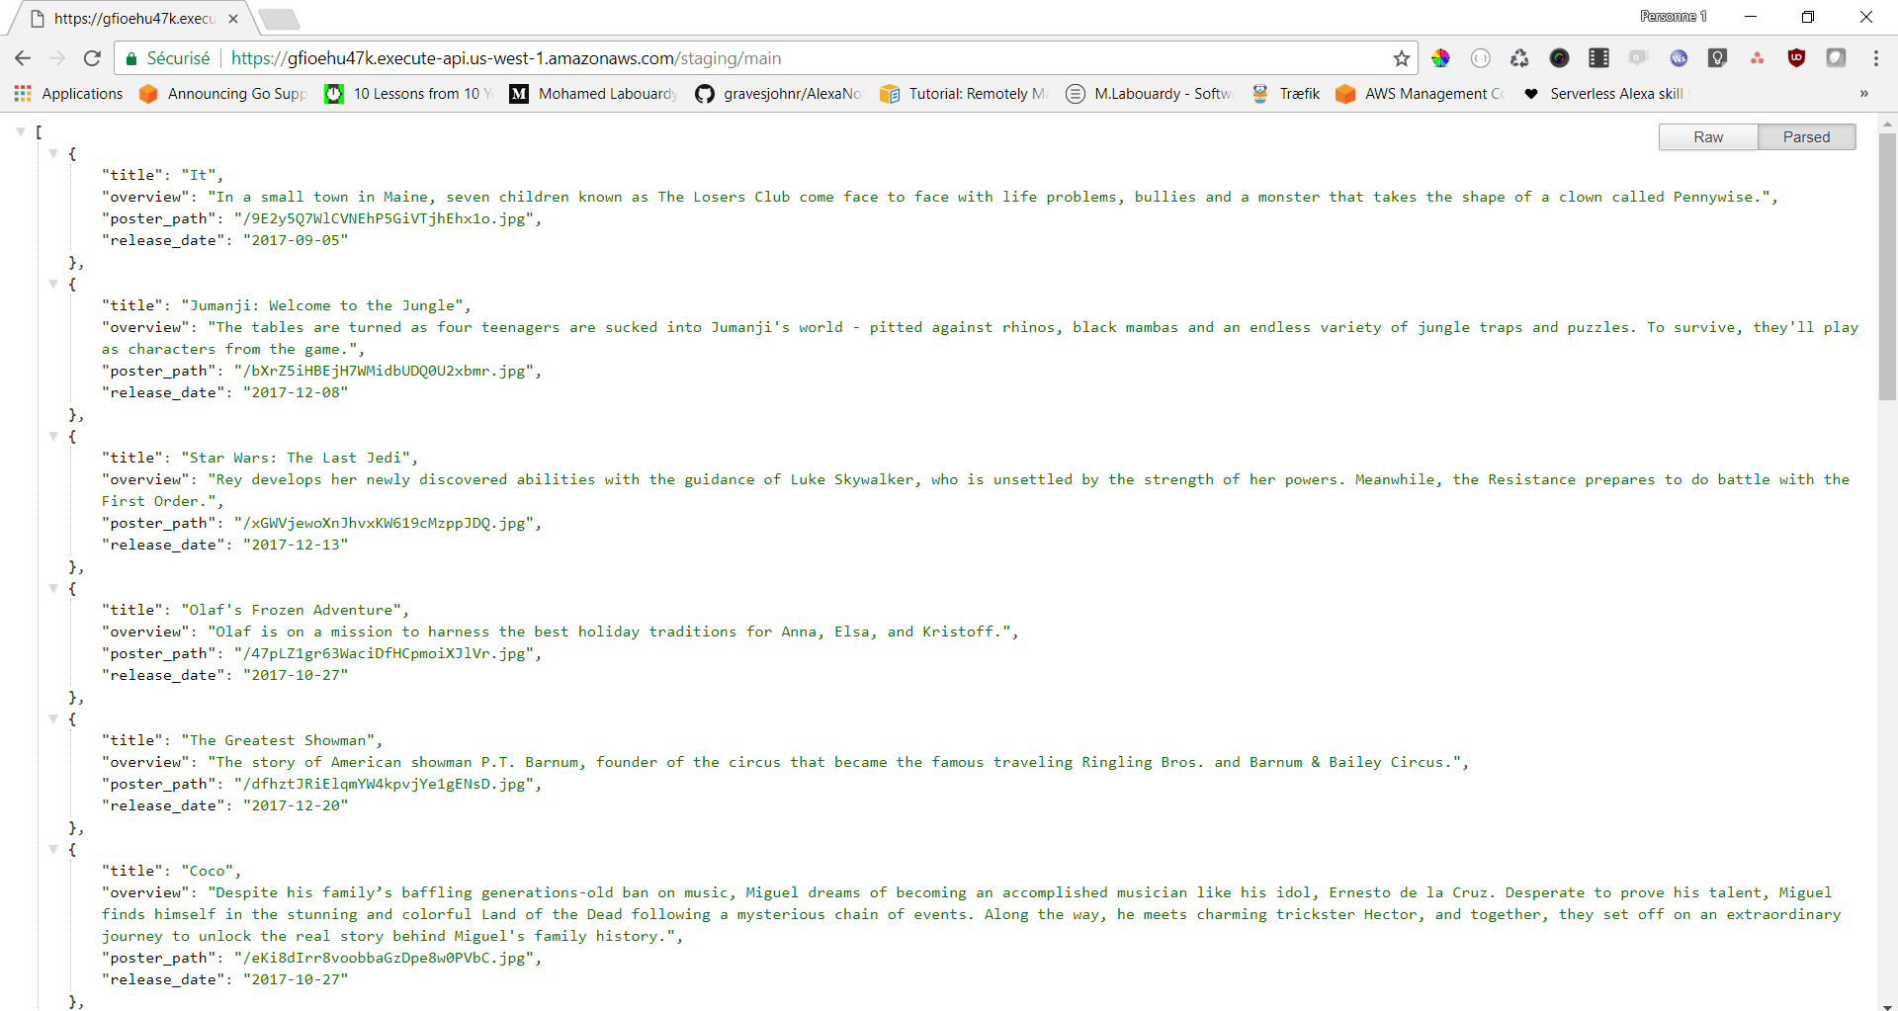Image resolution: width=1898 pixels, height=1011 pixels.
Task: Open the AWS Management Console bookmark
Action: pos(1421,94)
